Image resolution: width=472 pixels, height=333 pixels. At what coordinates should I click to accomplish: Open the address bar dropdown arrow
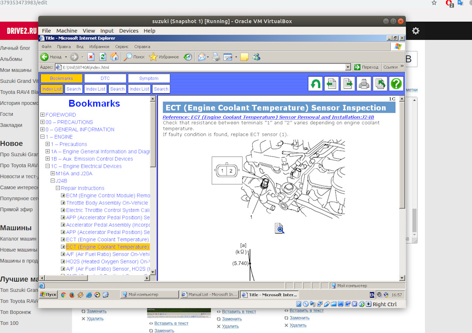point(348,67)
